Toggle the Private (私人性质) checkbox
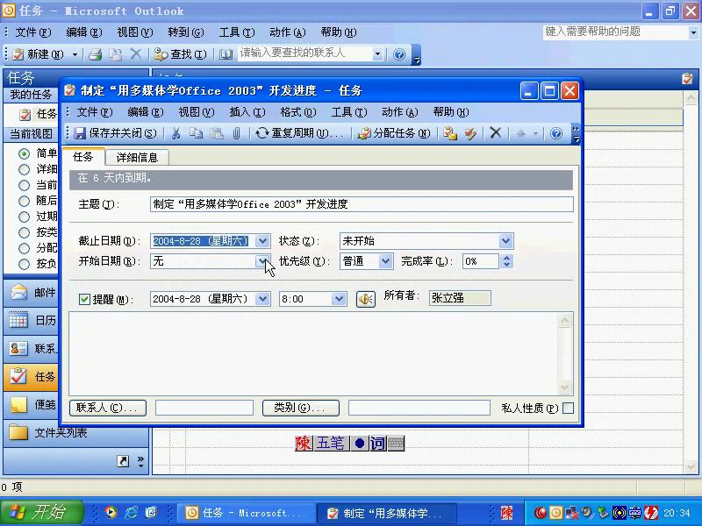Screen dimensions: 702x526 click(x=568, y=408)
